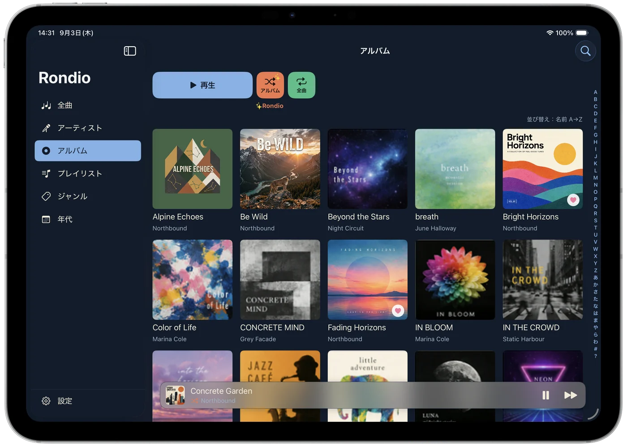Check the Wi-Fi status icon

tap(550, 33)
